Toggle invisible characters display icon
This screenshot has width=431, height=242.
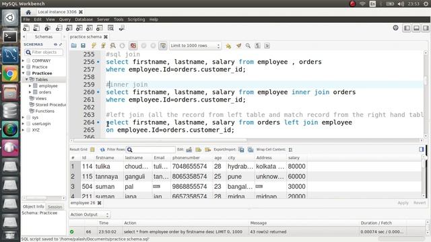[257, 46]
